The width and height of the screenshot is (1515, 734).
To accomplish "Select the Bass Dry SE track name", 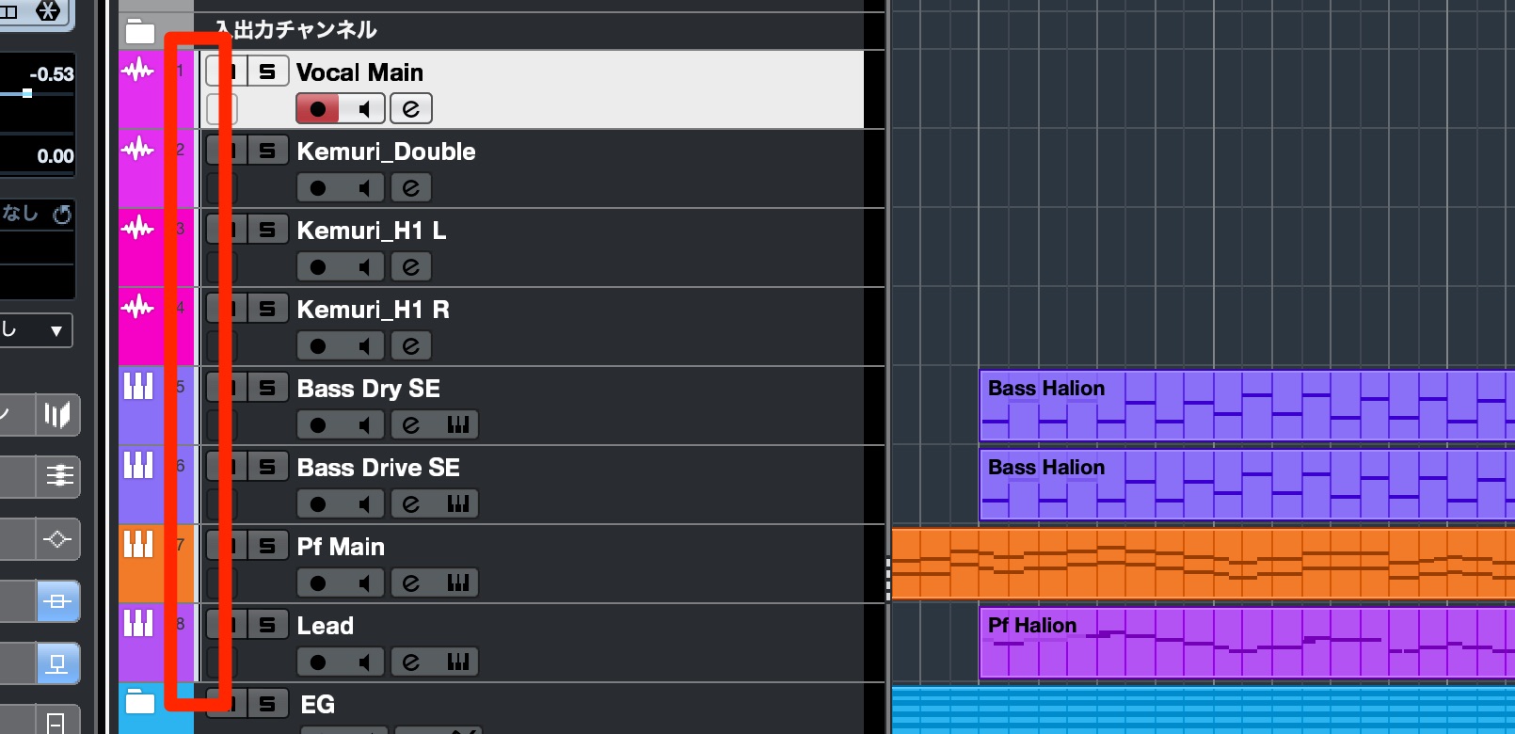I will point(369,389).
